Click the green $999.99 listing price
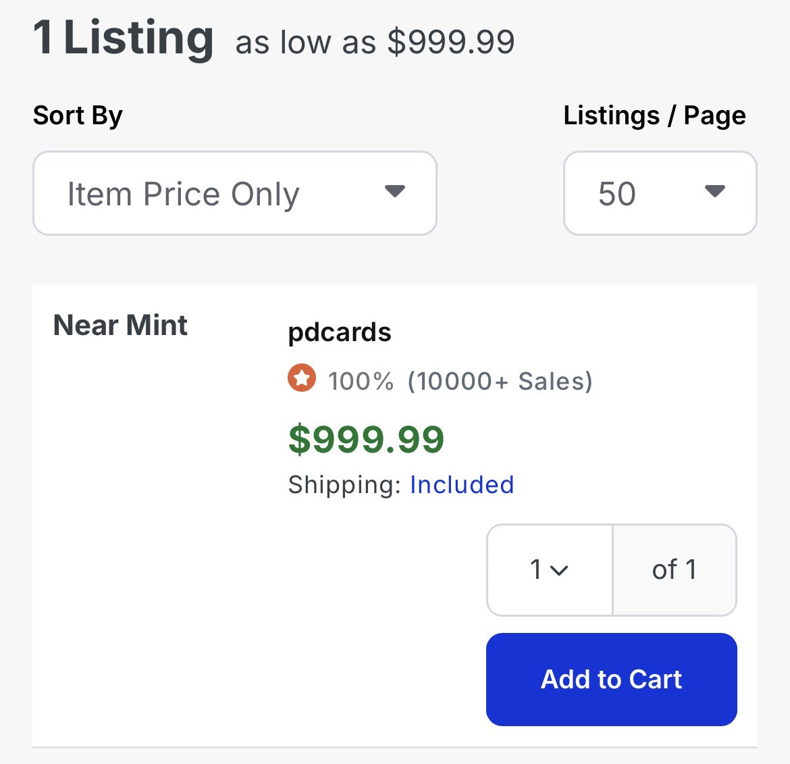 366,440
